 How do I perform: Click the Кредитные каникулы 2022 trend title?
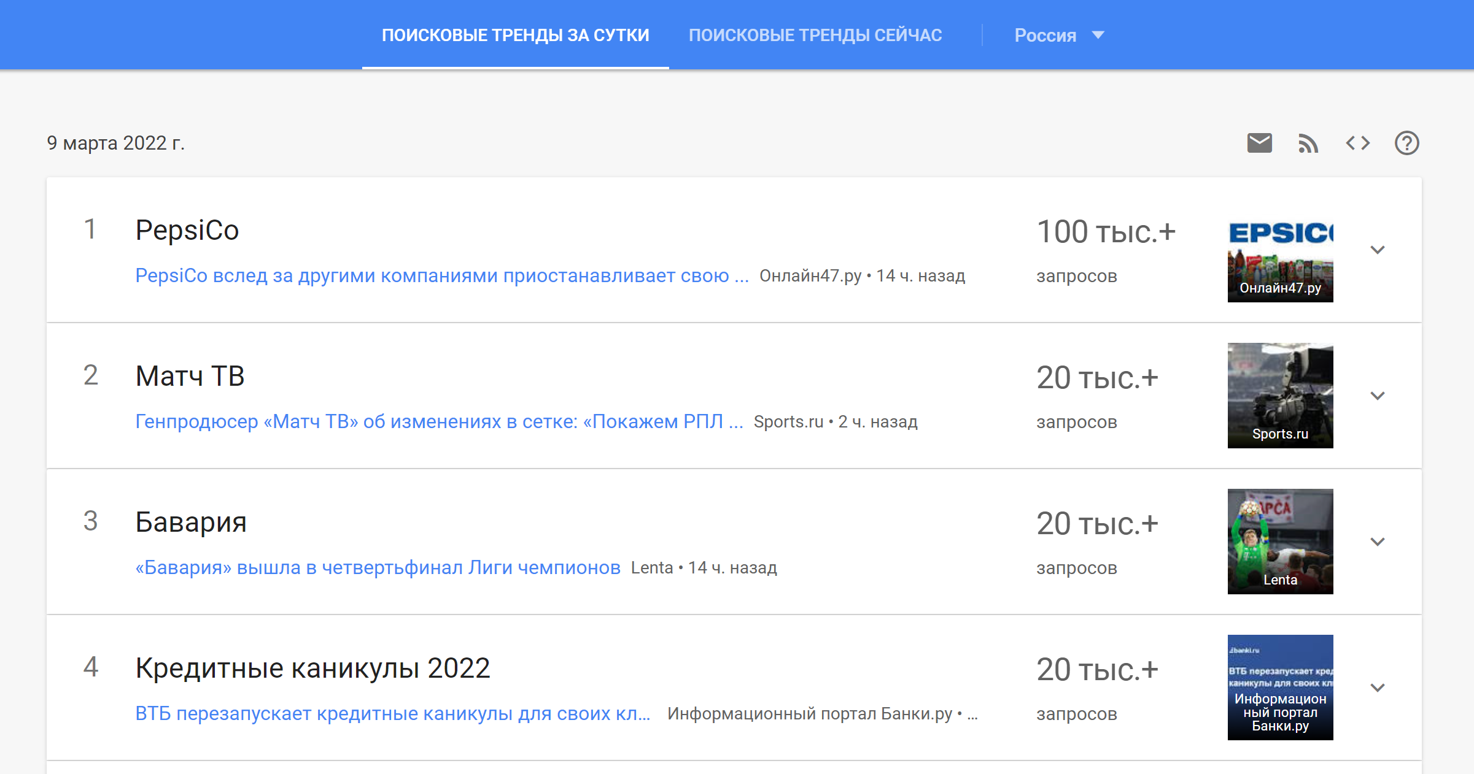[x=312, y=668]
